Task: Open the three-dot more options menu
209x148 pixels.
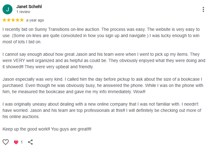Action: (203, 9)
